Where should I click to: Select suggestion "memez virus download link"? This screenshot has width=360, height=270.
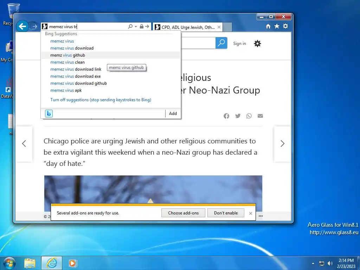point(111,69)
